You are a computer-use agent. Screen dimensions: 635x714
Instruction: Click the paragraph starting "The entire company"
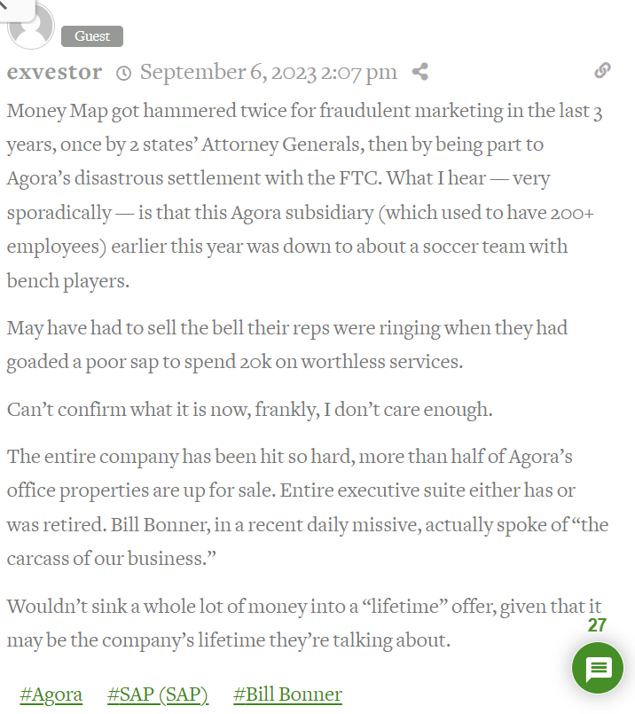coord(302,507)
